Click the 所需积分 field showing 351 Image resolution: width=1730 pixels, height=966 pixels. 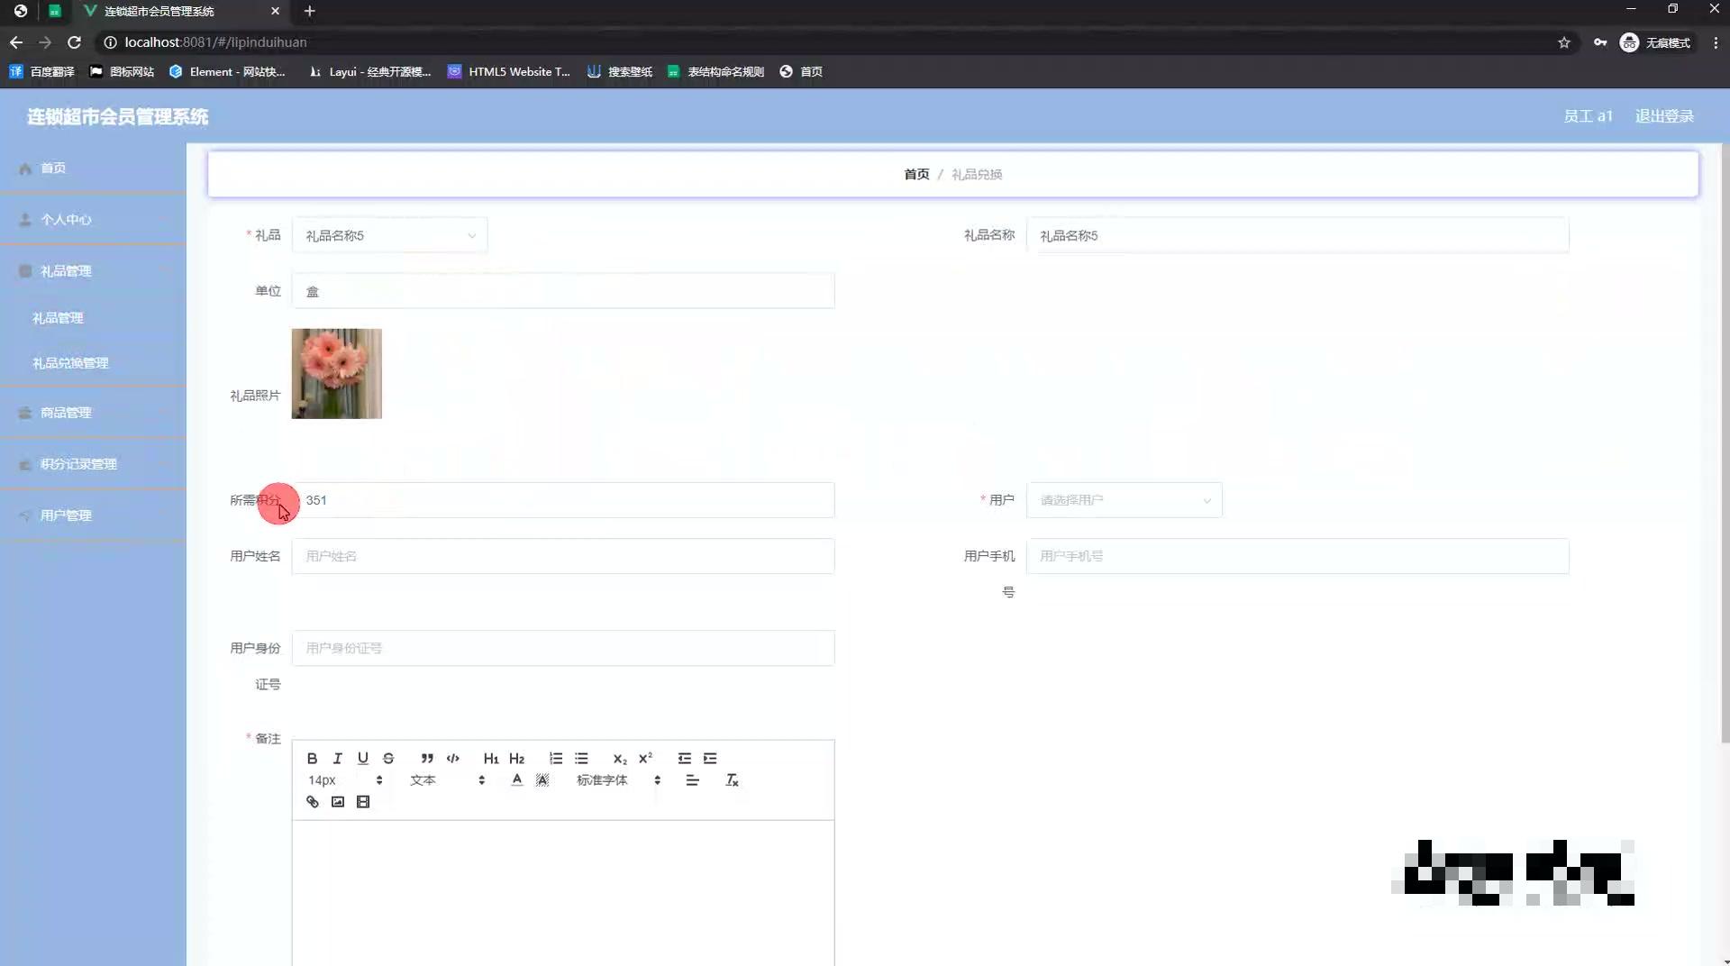563,500
